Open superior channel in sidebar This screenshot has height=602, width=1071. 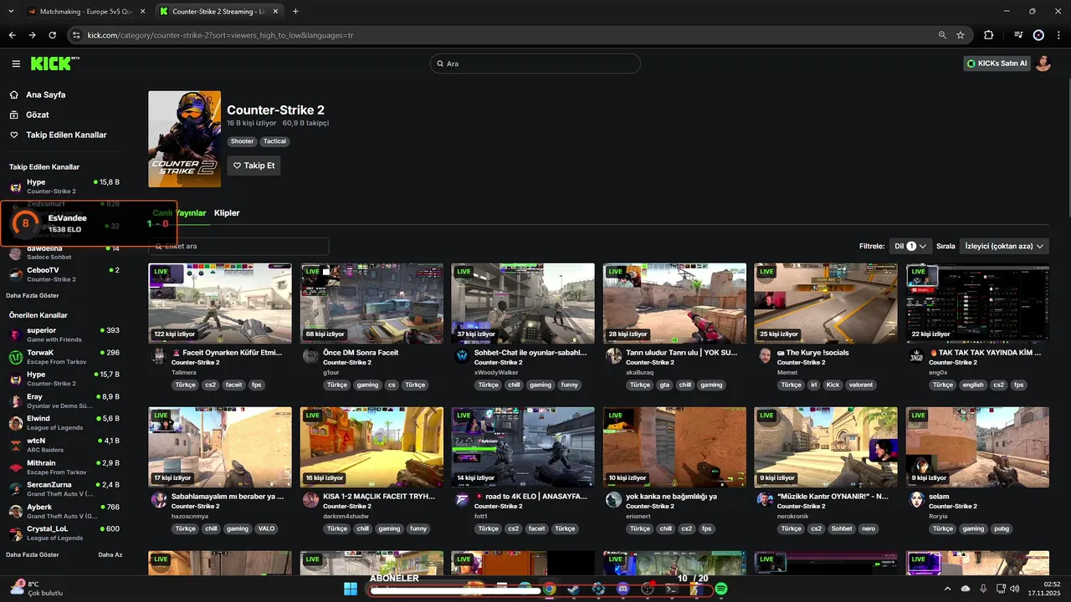(x=64, y=334)
